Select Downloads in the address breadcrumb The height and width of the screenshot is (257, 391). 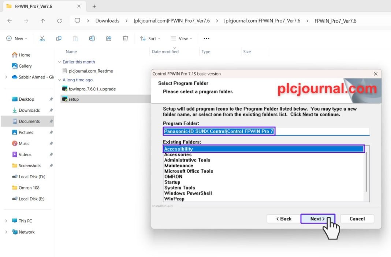click(107, 21)
